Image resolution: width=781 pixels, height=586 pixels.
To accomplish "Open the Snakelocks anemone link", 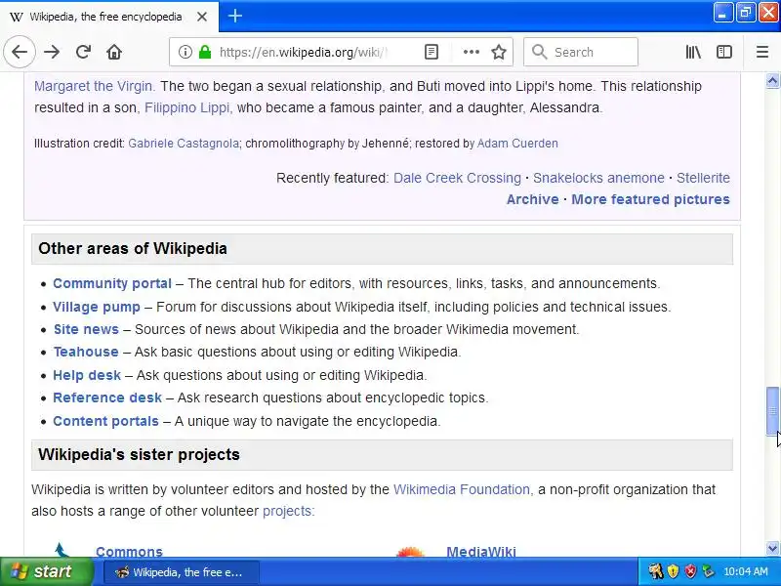I will pyautogui.click(x=598, y=178).
